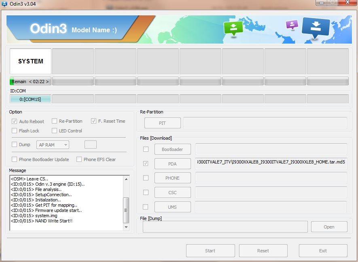Click the PHONE file path field
Viewport: 358px width, 262px height.
(x=271, y=178)
